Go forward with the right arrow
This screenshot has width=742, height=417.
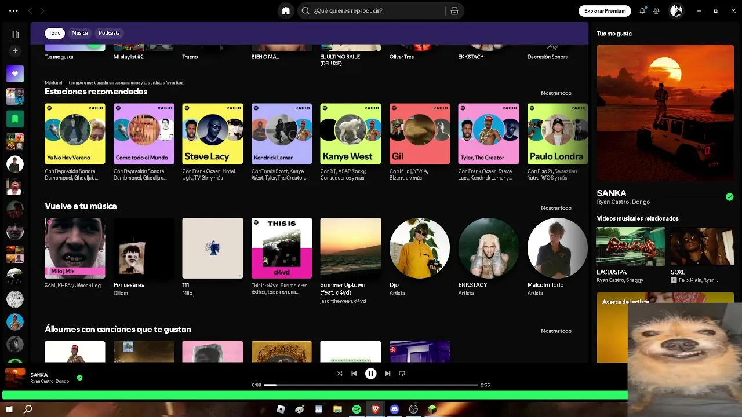pos(42,10)
